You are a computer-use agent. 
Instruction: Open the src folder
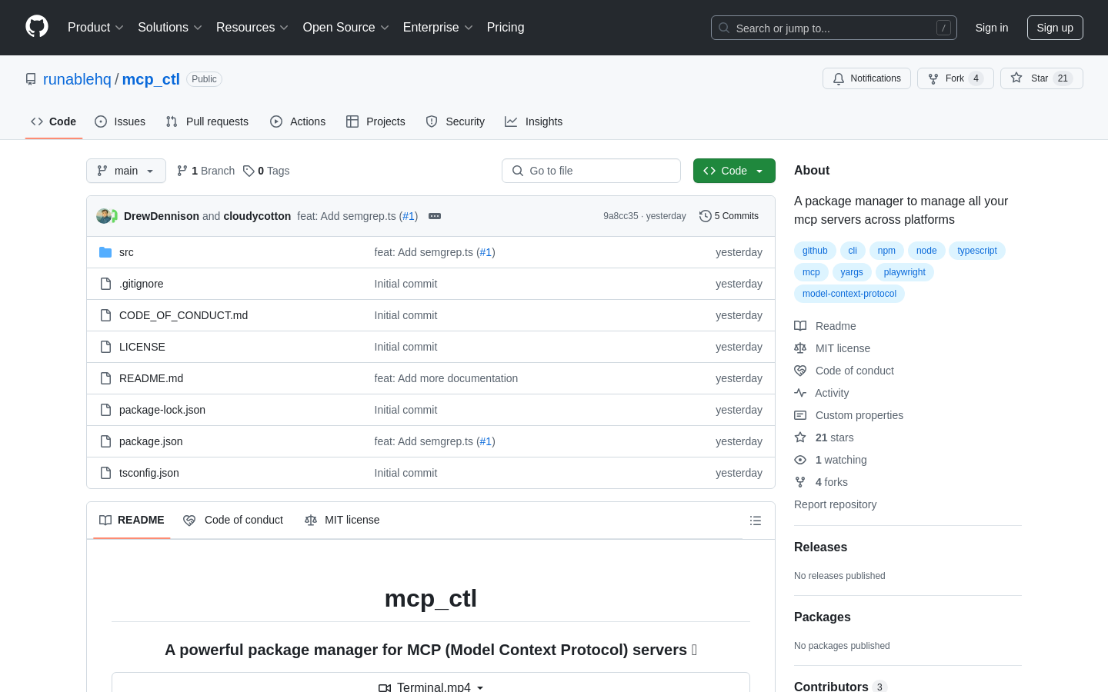(x=126, y=252)
